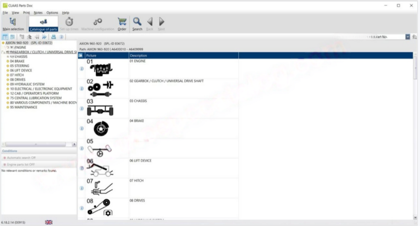This screenshot has height=226, width=420.
Task: Click the info icon beside 01 ENGINE row
Action: (x=81, y=68)
